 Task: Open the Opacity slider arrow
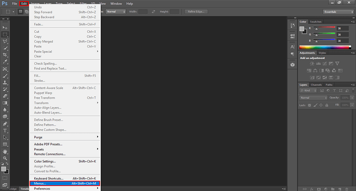(x=352, y=98)
